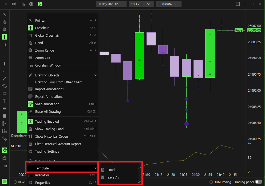Screen dimensions: 265x186
Task: Select the text tool in left sidebar
Action: click(x=5, y=101)
